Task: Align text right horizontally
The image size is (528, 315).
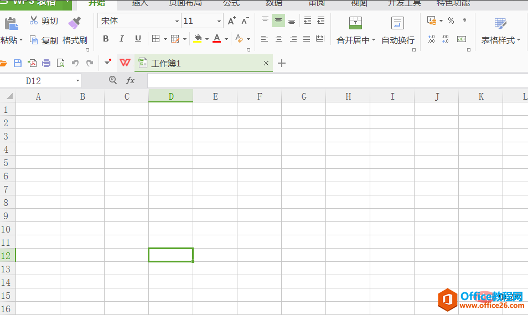Action: coord(293,39)
